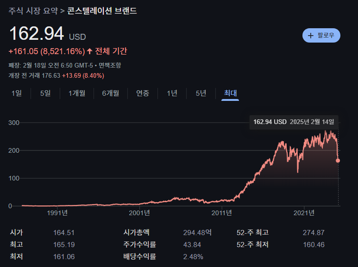Viewport: 358px width, 267px height.
Task: Click the 52-주 최저 value 160.46
Action: point(314,245)
